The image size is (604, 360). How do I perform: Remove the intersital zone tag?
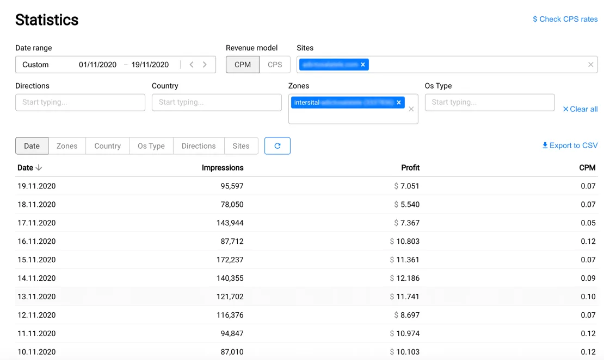coord(399,103)
